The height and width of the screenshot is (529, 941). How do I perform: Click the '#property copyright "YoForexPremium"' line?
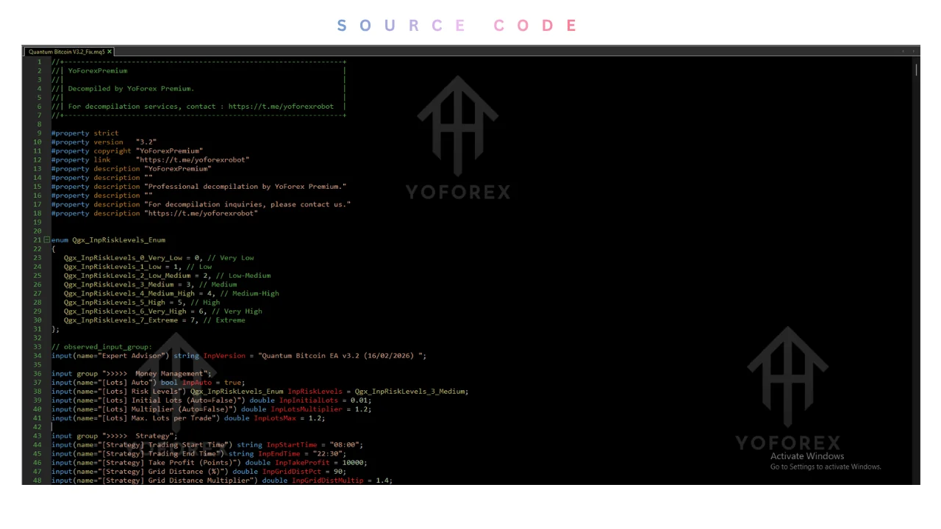pos(126,151)
